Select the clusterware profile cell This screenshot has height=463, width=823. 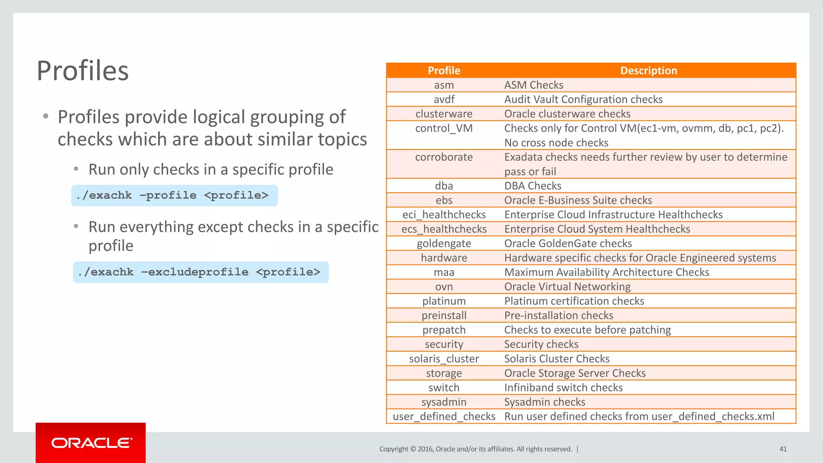tap(444, 114)
